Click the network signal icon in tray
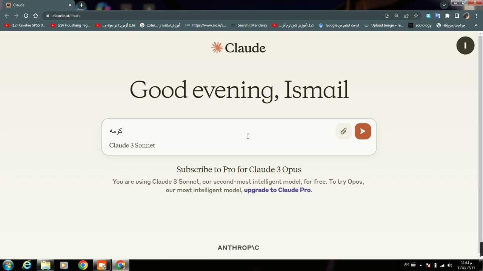Image resolution: width=483 pixels, height=271 pixels. click(442, 265)
